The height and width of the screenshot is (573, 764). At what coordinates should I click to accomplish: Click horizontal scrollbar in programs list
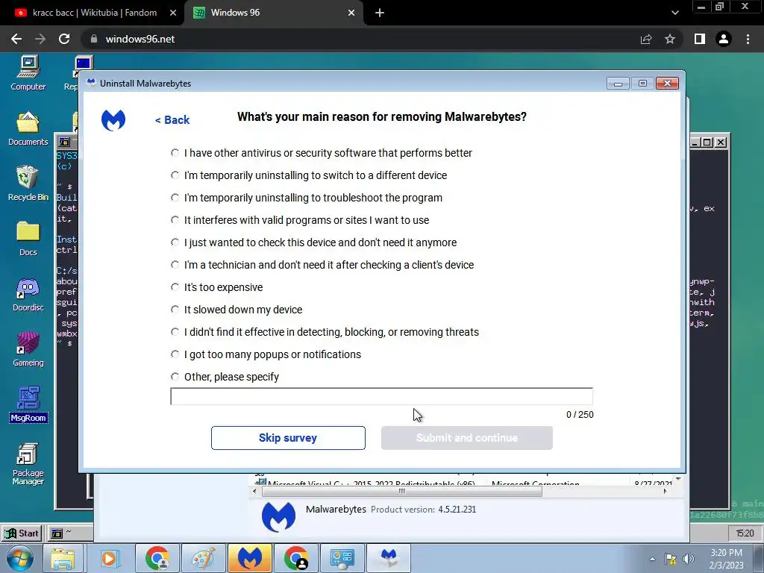pyautogui.click(x=402, y=491)
